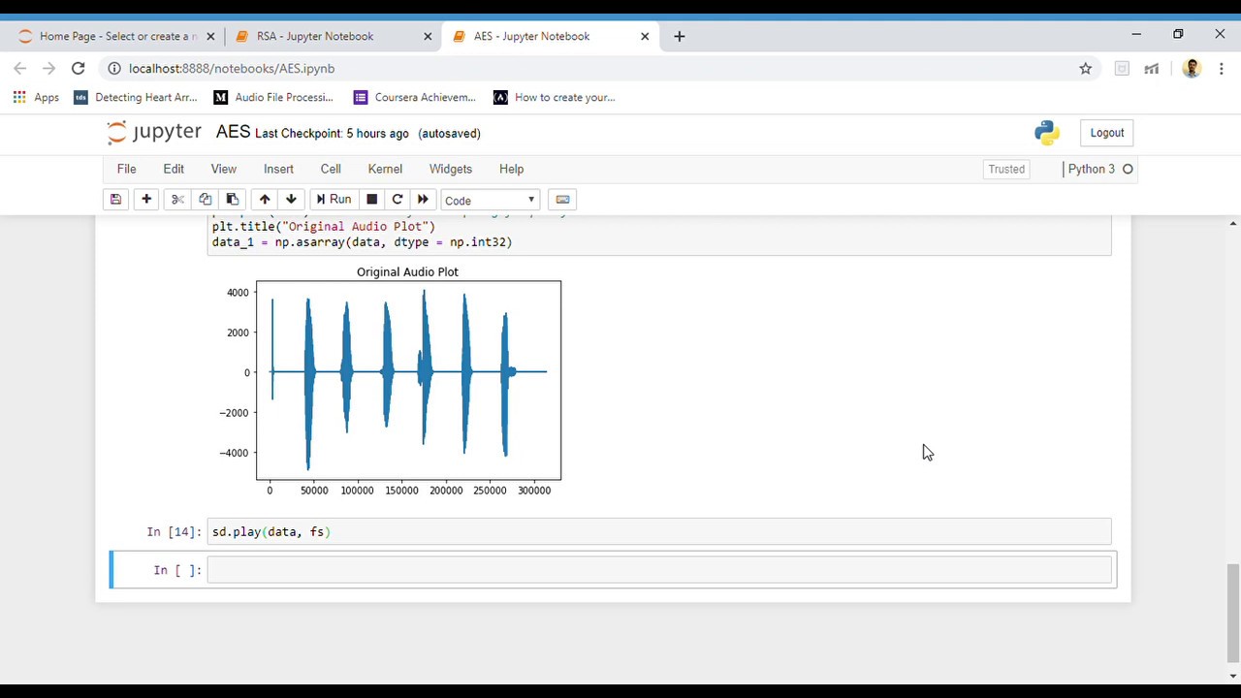Insert cell below with plus icon
1241x698 pixels.
(146, 200)
